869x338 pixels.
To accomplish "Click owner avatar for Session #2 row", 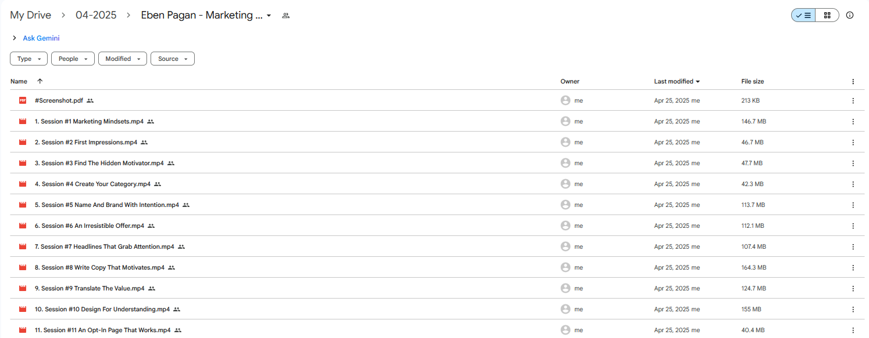I will (x=565, y=142).
